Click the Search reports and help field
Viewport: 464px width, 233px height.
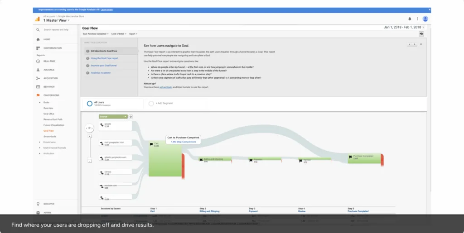pos(56,30)
